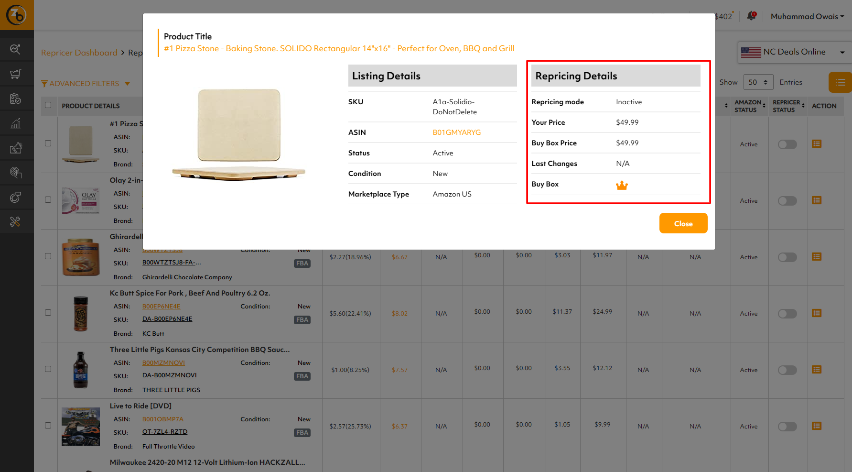Click the Product Details column header
Viewport: 852px width, 472px height.
[91, 106]
